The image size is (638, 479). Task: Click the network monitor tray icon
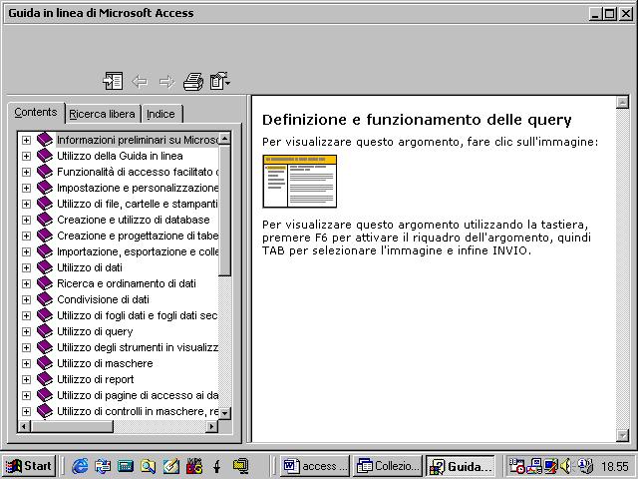click(x=534, y=466)
